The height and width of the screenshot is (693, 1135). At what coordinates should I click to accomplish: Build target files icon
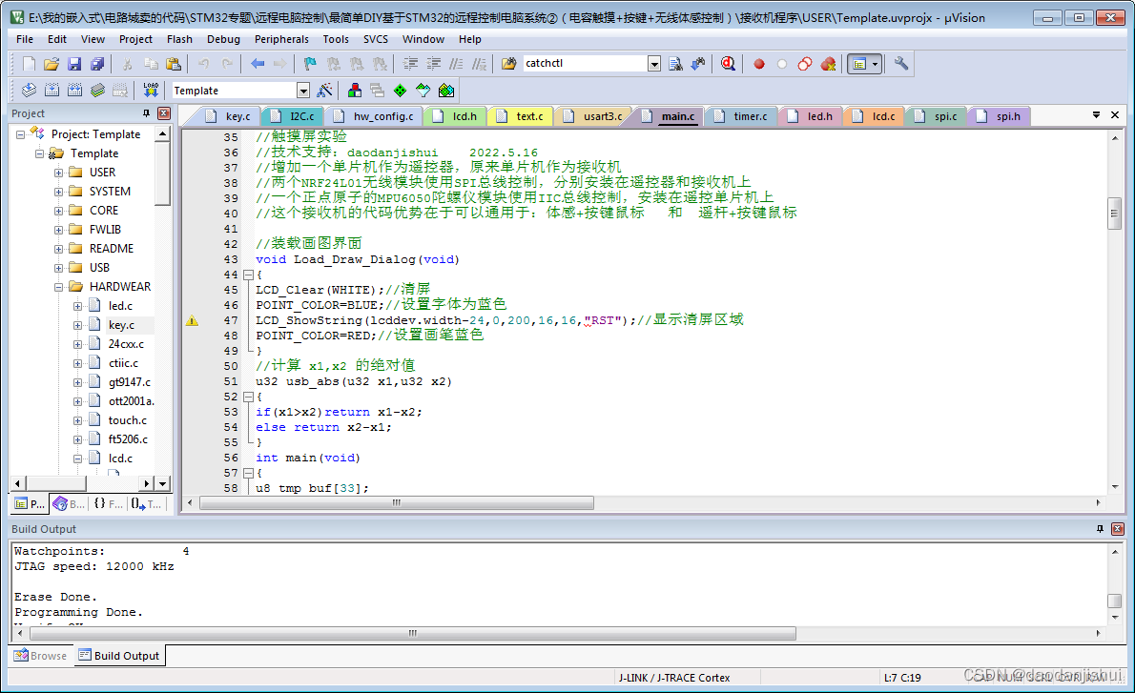(52, 91)
